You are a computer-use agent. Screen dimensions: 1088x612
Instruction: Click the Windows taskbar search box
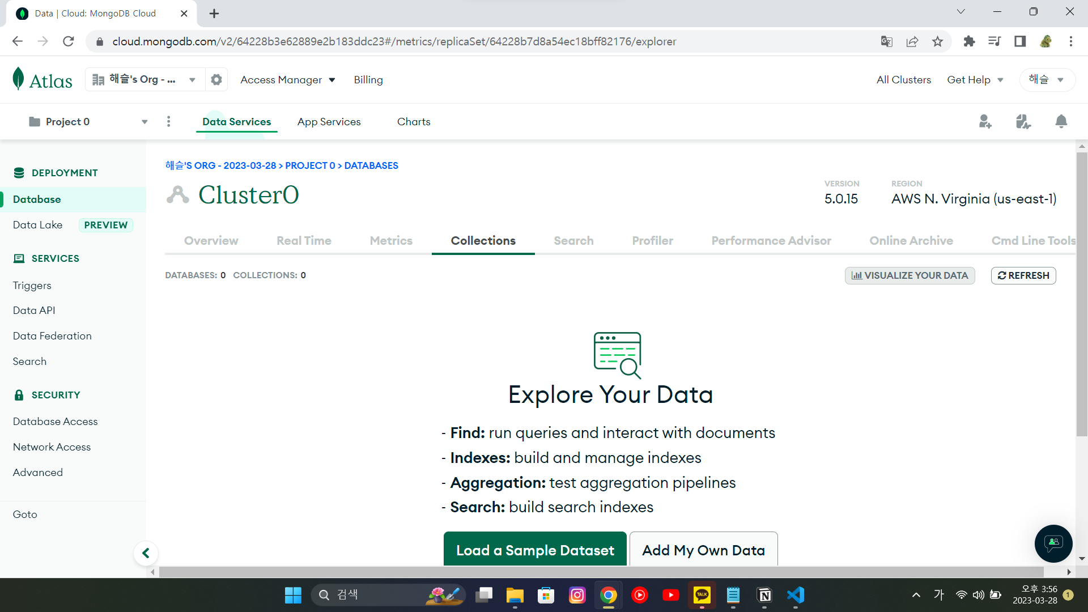(x=388, y=595)
